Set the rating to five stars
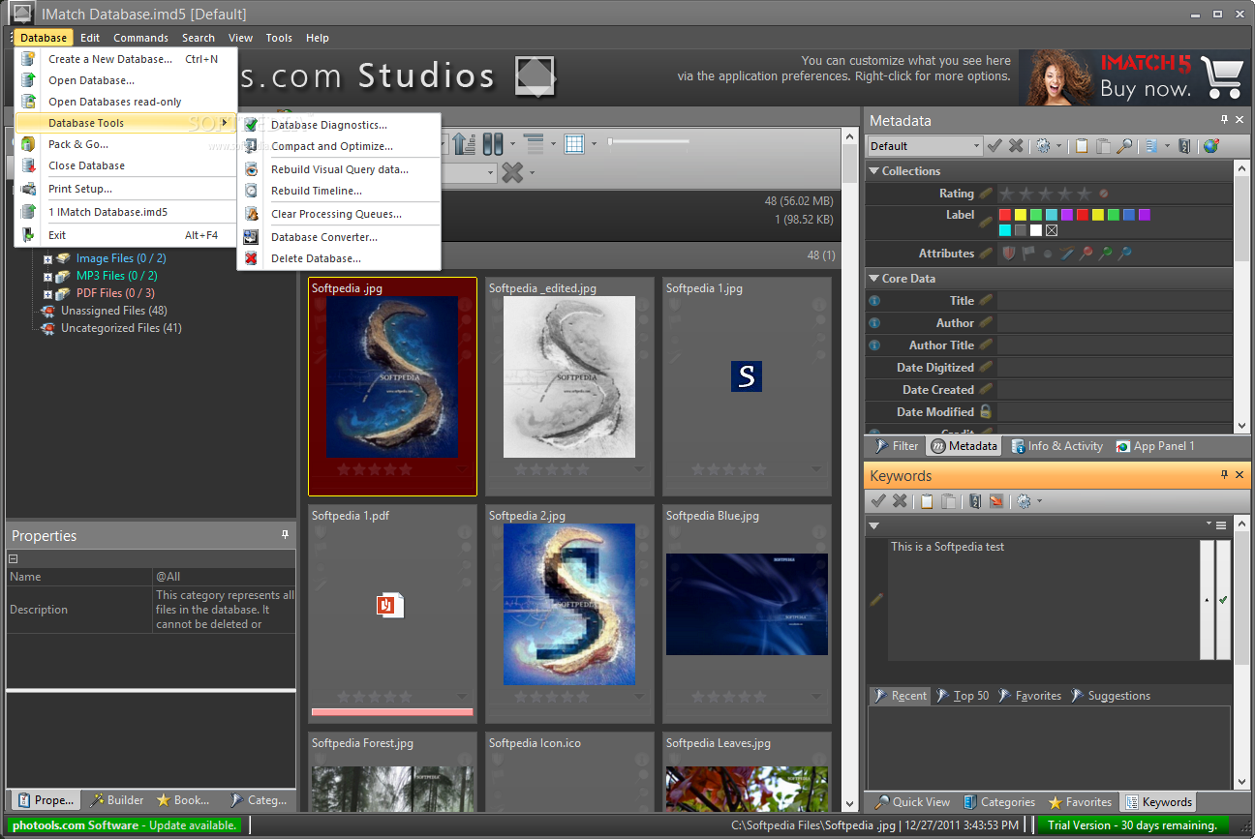Viewport: 1255px width, 839px height. [1084, 194]
